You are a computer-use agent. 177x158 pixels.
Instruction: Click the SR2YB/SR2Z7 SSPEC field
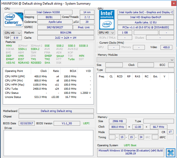pyautogui.click(x=55, y=27)
